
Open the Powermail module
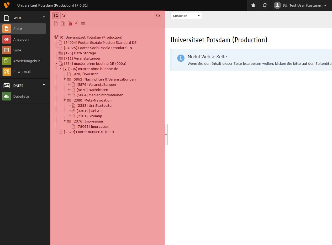point(22,72)
